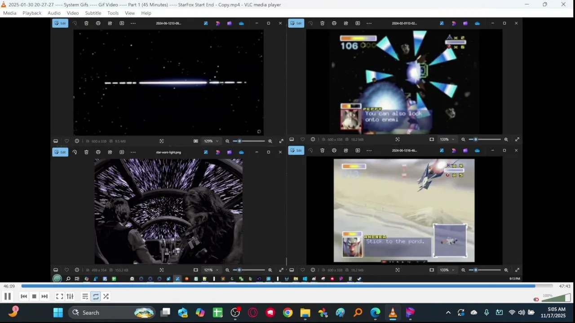The height and width of the screenshot is (323, 575).
Task: Open Microsoft Edge from the taskbar
Action: pos(375,313)
